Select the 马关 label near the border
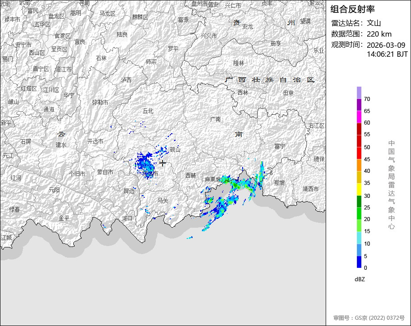 [x=163, y=201]
